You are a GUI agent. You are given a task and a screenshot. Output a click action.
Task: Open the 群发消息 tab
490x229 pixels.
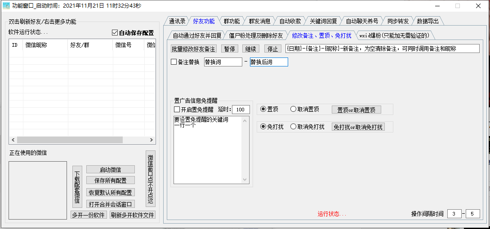[259, 21]
